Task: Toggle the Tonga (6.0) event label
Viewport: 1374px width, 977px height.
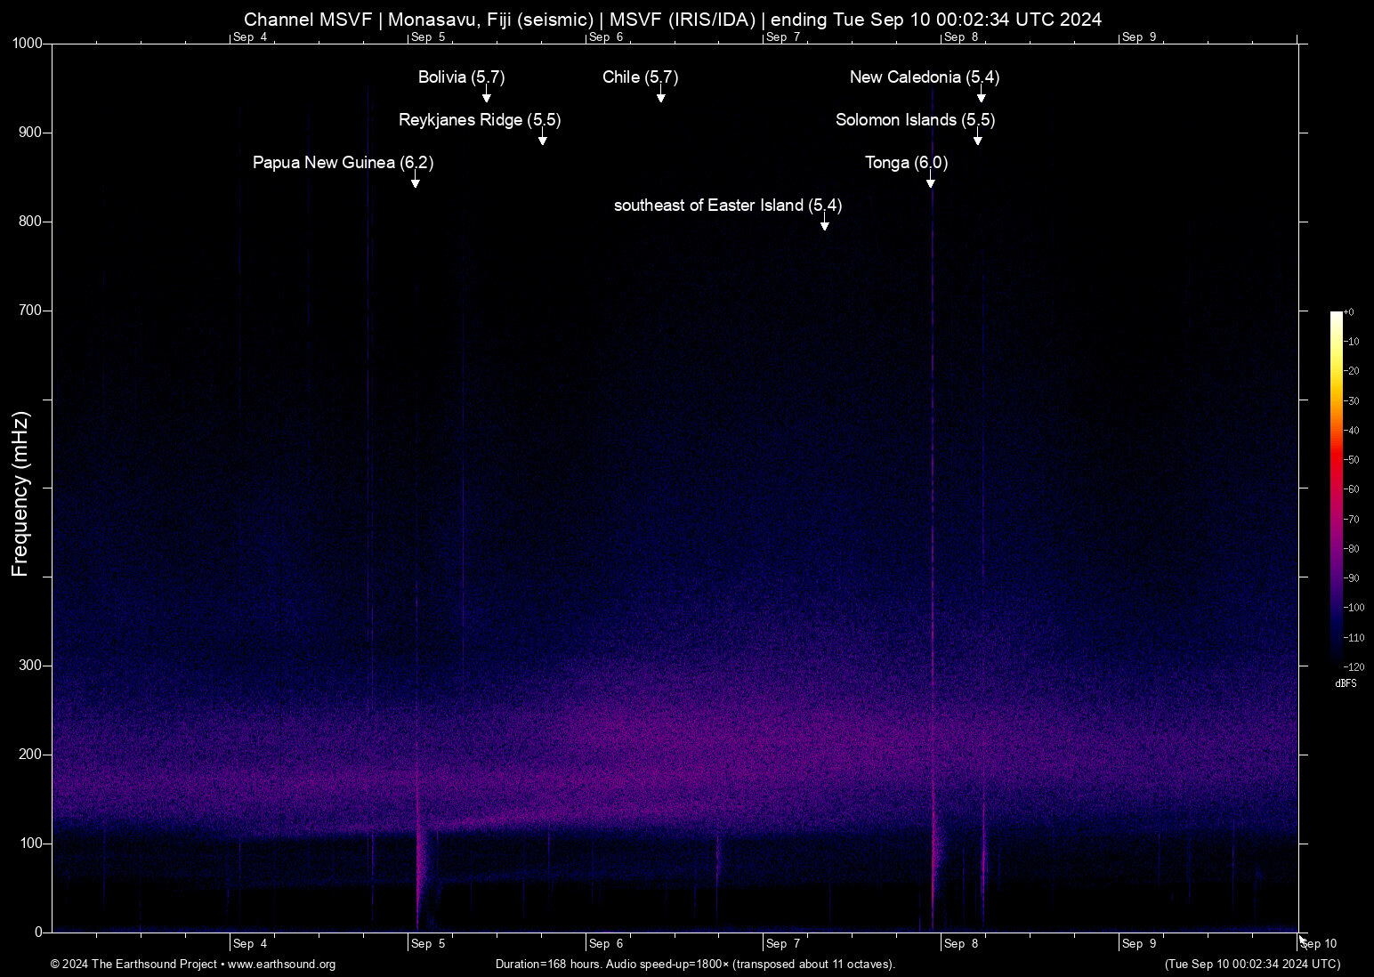Action: click(906, 163)
